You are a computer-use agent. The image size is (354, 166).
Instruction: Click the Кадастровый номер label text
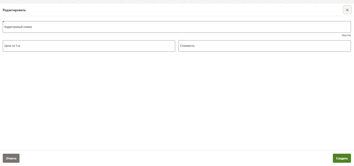click(x=18, y=27)
